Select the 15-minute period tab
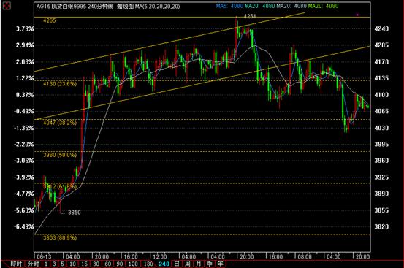This screenshot has width=404, height=268. 85,264
